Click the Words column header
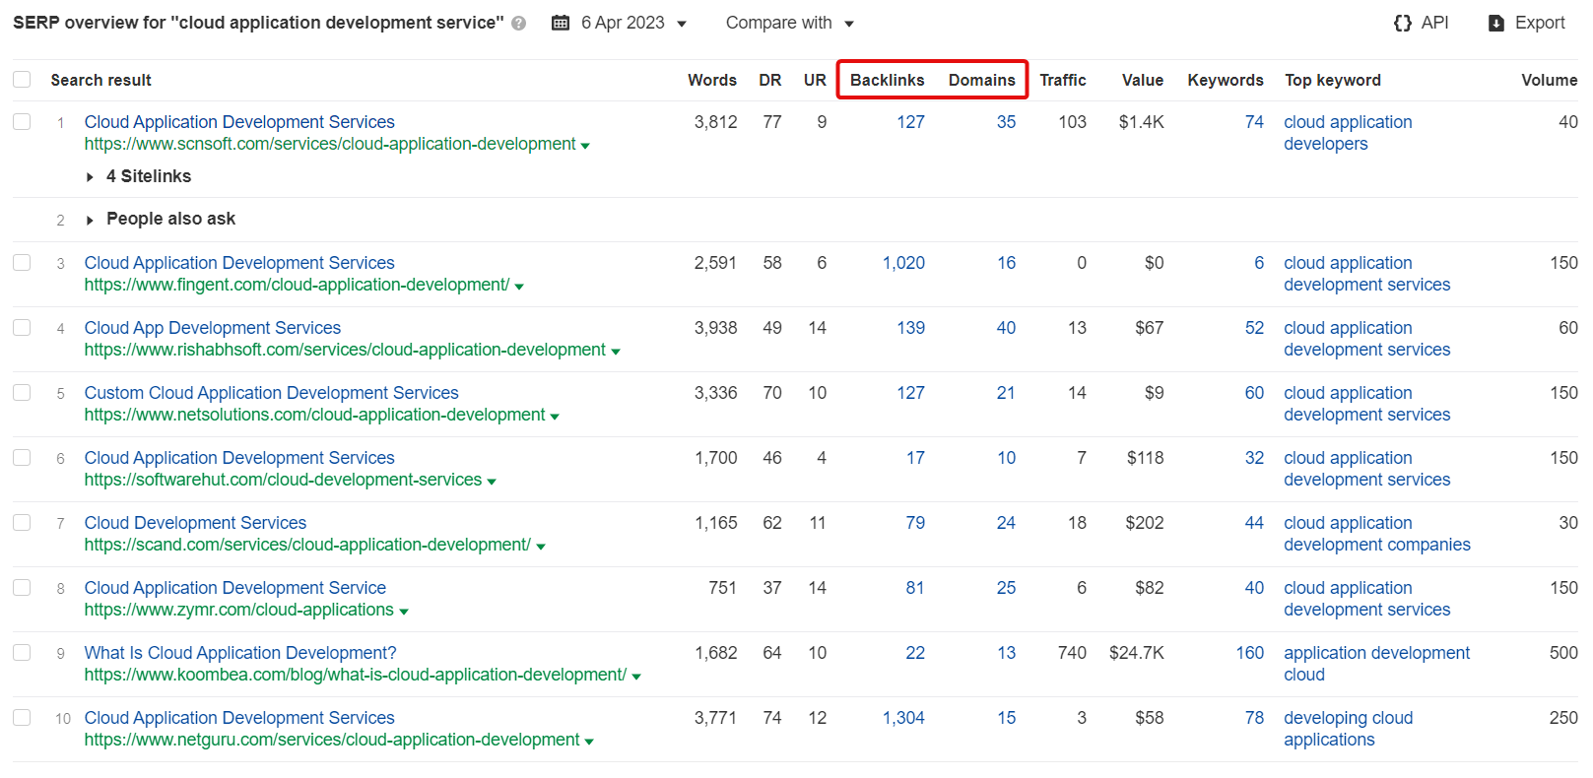This screenshot has width=1593, height=778. [x=712, y=80]
